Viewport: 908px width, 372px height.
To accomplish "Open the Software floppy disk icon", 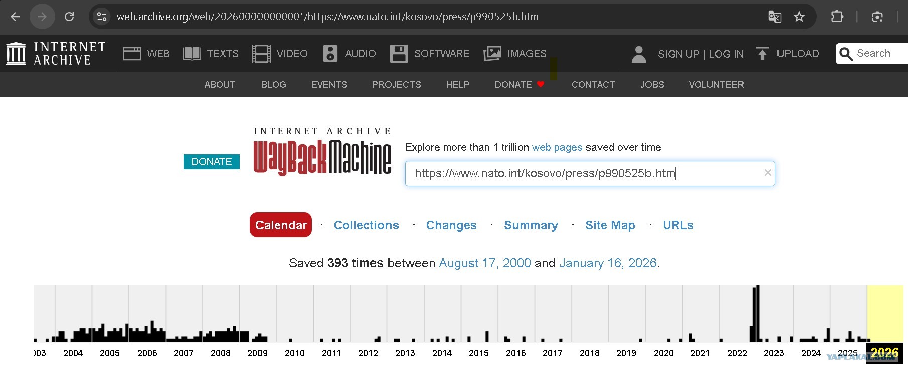I will point(399,54).
